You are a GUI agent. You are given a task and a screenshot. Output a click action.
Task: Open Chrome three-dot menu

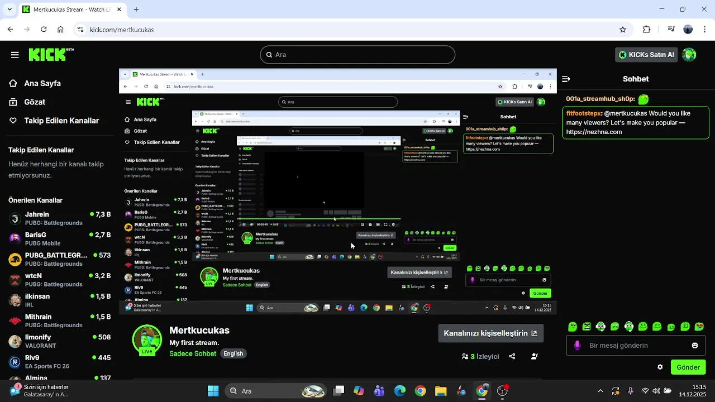pyautogui.click(x=704, y=30)
